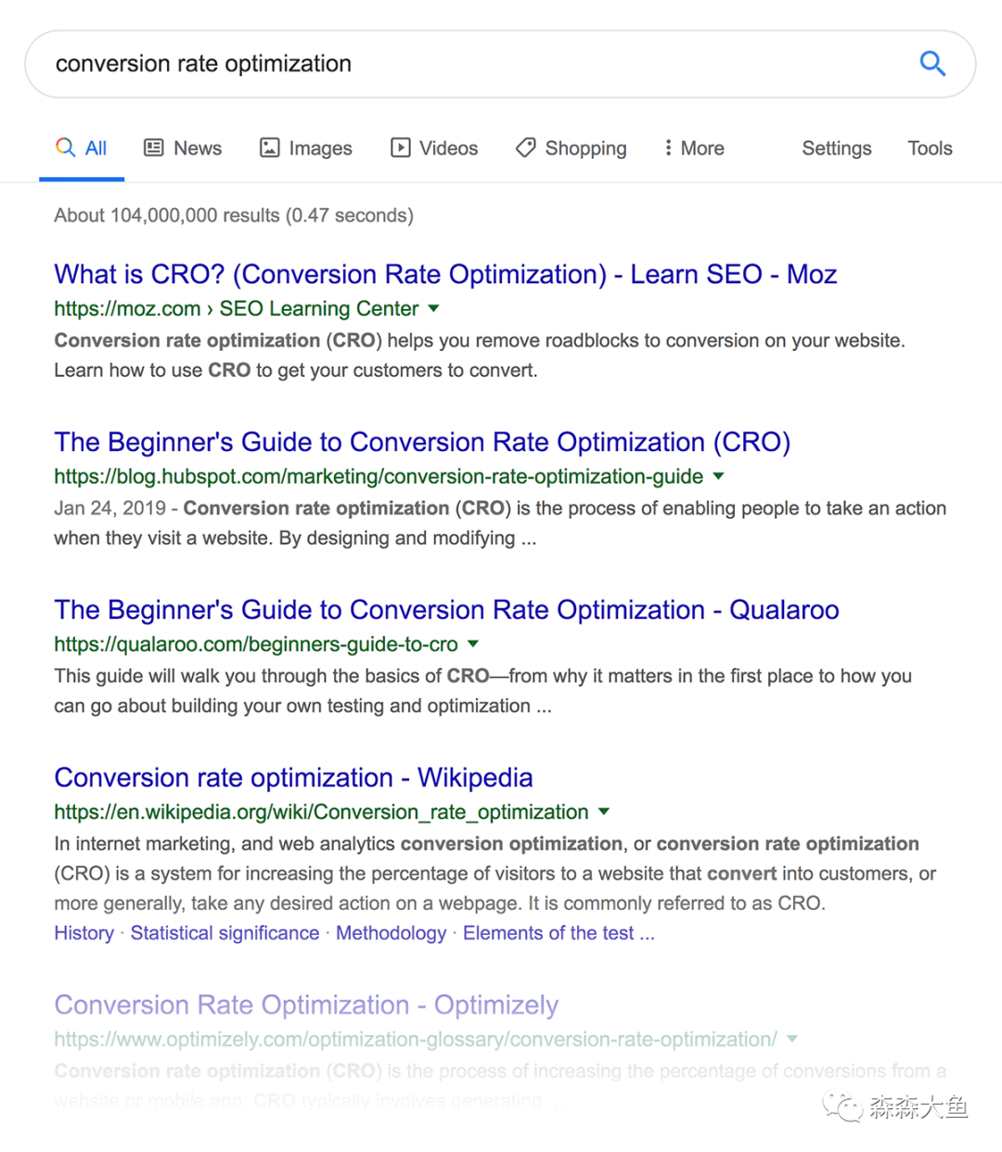Click the About 104,000,000 results text
This screenshot has height=1152, width=1002.
pyautogui.click(x=234, y=215)
